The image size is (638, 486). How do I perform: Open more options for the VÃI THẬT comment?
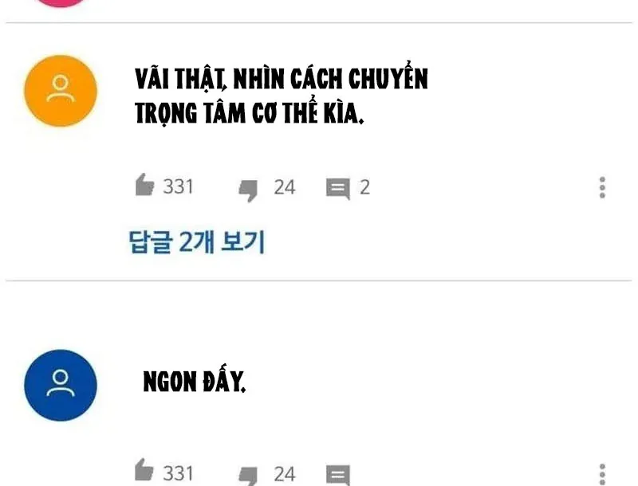[602, 187]
